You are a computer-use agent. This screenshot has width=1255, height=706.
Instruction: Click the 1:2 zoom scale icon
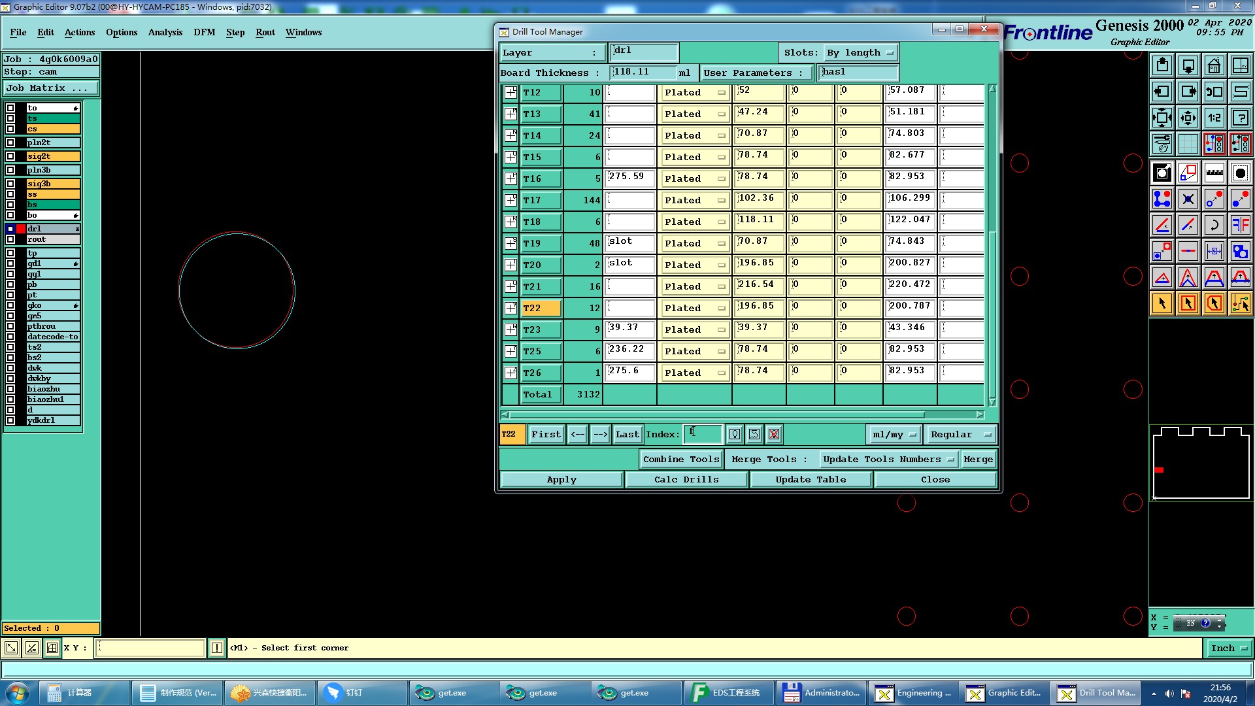(x=1214, y=118)
